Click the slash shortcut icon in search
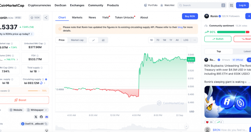Image resolution: width=251 pixels, height=132 pixels. click(x=223, y=5)
